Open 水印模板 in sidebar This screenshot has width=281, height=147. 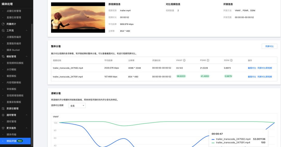tap(11, 70)
